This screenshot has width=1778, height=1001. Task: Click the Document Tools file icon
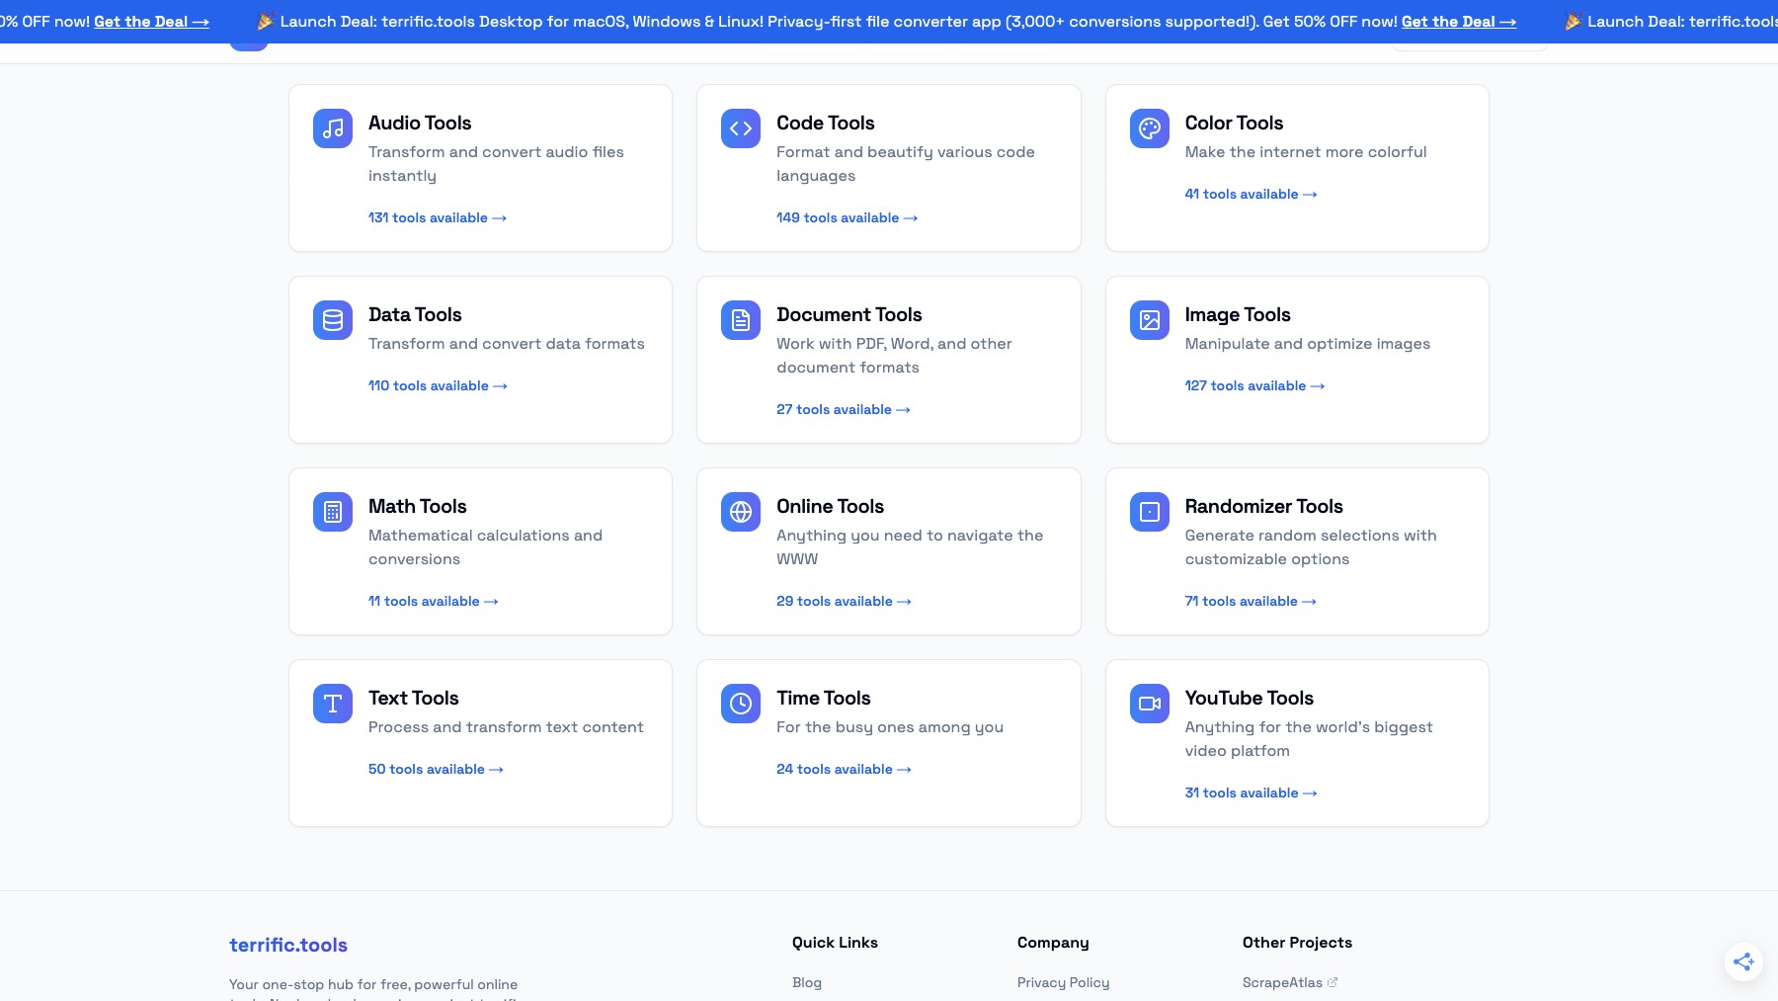741,320
